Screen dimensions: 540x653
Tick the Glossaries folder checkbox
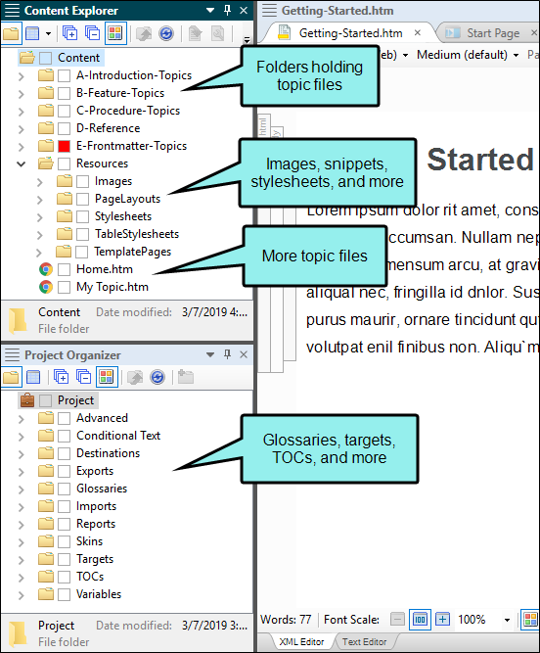click(64, 489)
